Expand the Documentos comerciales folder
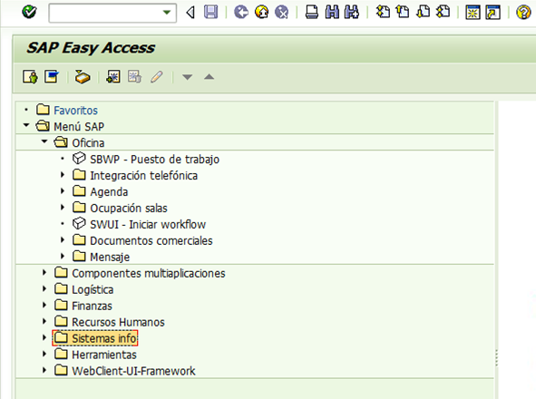The image size is (536, 399). [63, 239]
